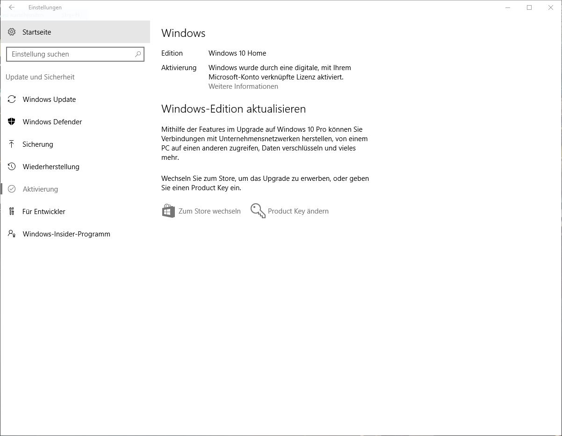Click the back arrow in Einstellungen title bar
The image size is (562, 436).
pyautogui.click(x=12, y=7)
